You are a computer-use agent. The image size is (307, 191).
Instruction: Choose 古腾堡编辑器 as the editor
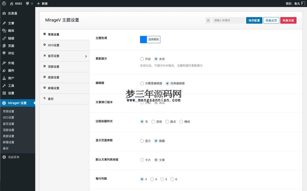[x=141, y=83]
